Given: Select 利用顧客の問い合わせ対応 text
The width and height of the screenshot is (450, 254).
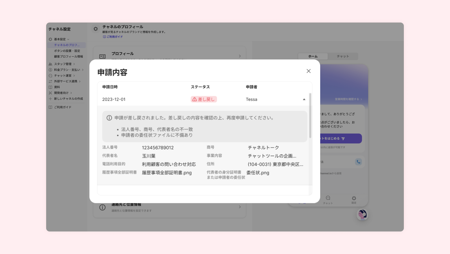Looking at the screenshot, I should [169, 164].
